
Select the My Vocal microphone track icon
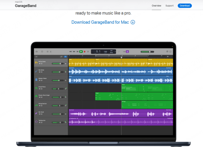[x=36, y=113]
